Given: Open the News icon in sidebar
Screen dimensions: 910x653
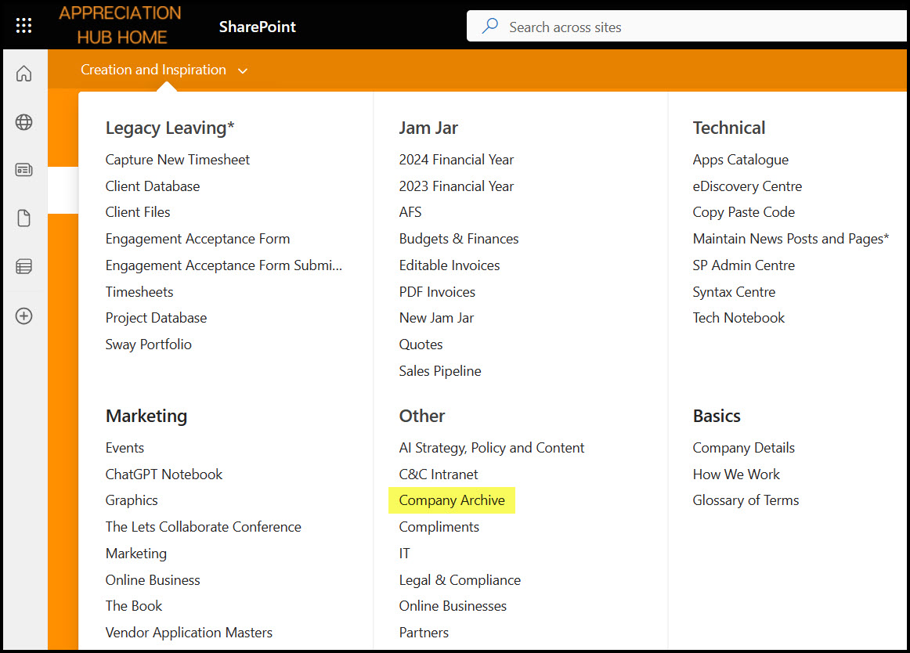Looking at the screenshot, I should coord(24,170).
